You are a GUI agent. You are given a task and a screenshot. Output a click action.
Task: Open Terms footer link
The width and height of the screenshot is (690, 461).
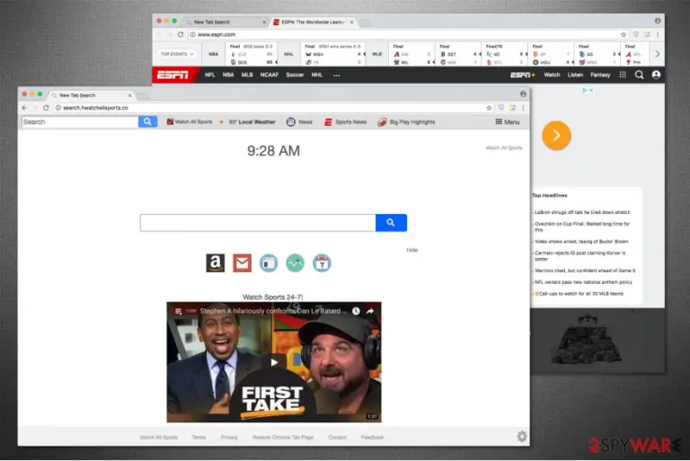pyautogui.click(x=199, y=438)
